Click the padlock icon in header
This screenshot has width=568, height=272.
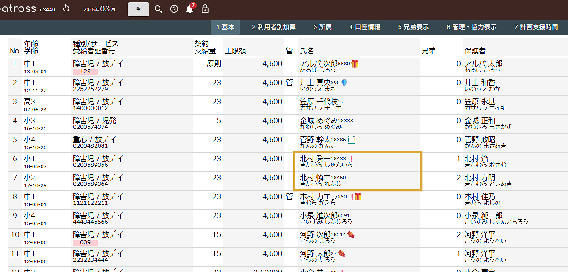pos(205,9)
